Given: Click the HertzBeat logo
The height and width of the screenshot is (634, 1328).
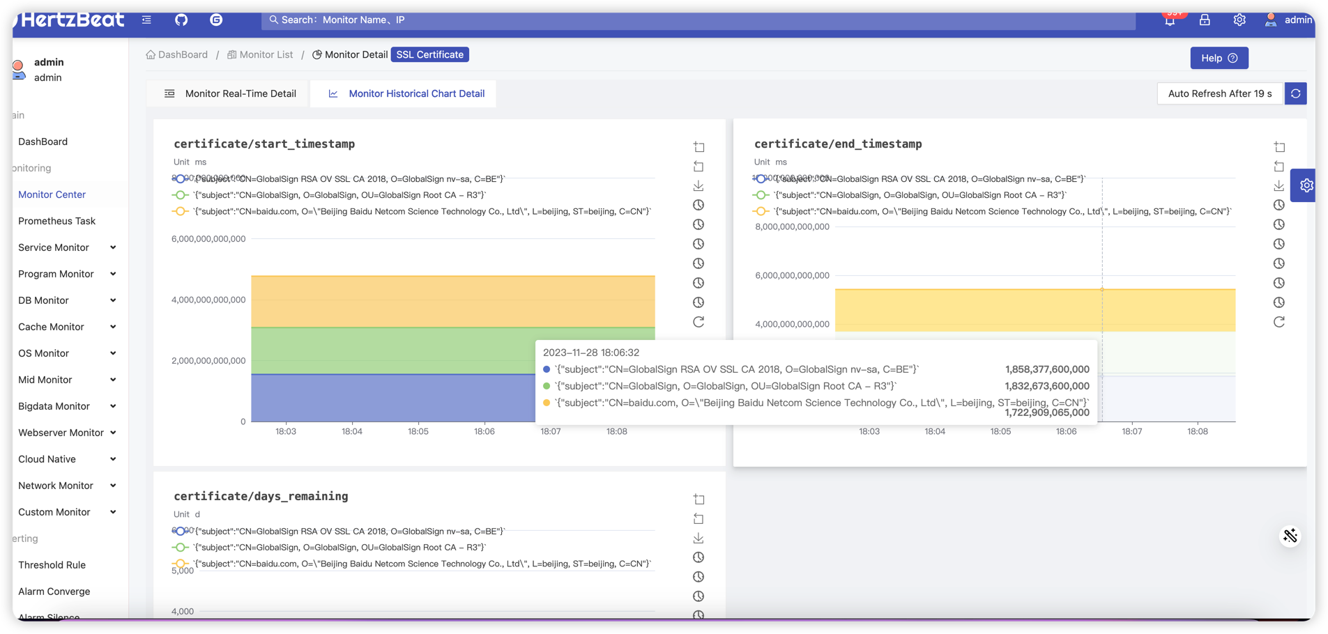Looking at the screenshot, I should (70, 20).
